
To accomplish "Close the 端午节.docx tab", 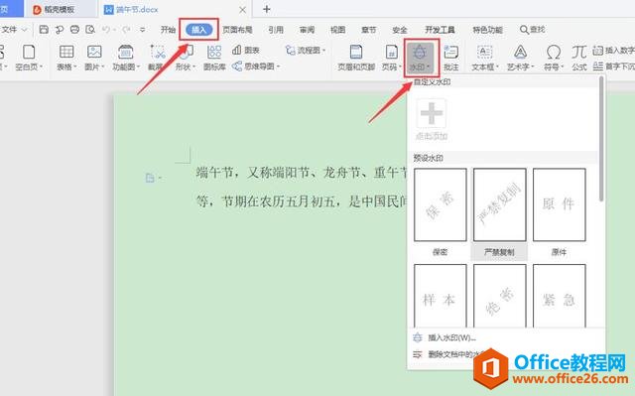I will [x=242, y=10].
